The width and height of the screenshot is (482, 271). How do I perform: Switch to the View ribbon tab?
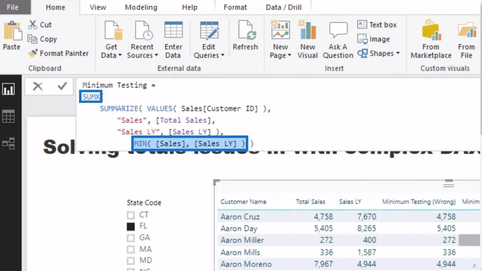pyautogui.click(x=98, y=7)
